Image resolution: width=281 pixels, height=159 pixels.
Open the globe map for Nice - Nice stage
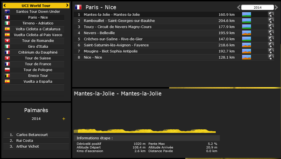271,57
